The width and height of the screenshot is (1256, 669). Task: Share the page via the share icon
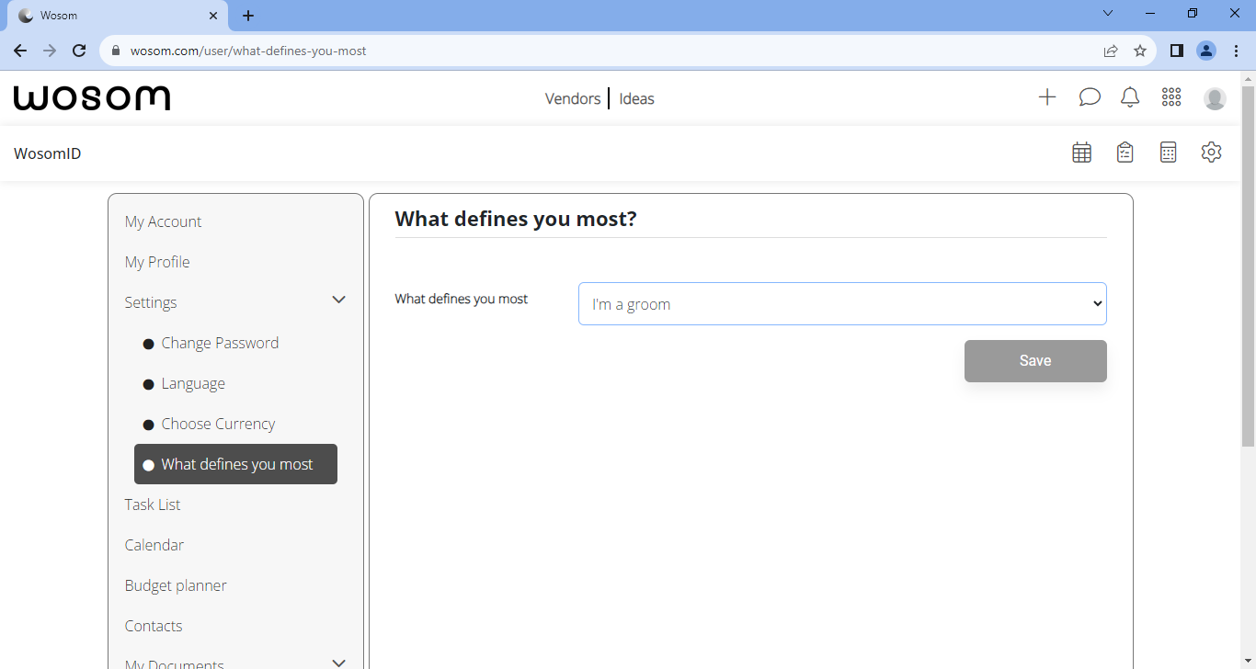click(x=1111, y=51)
